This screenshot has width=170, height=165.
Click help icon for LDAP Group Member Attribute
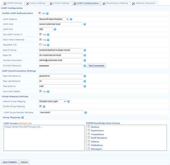[x=86, y=113]
